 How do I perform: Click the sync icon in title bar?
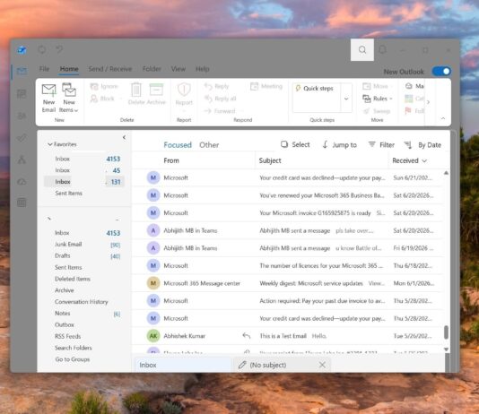coord(42,49)
